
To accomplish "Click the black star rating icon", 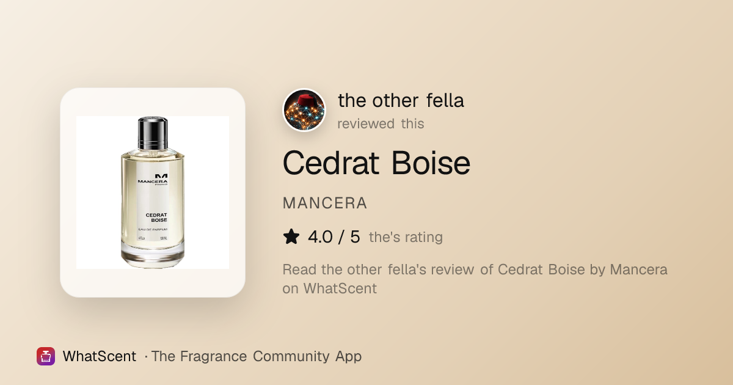I will click(291, 237).
